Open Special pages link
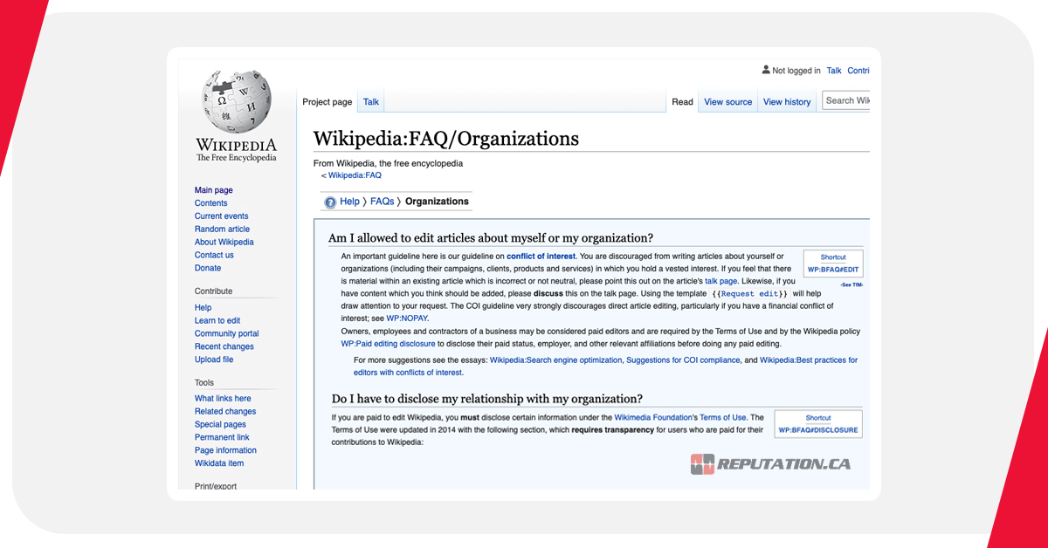Viewport: 1048px width, 548px height. coord(220,425)
